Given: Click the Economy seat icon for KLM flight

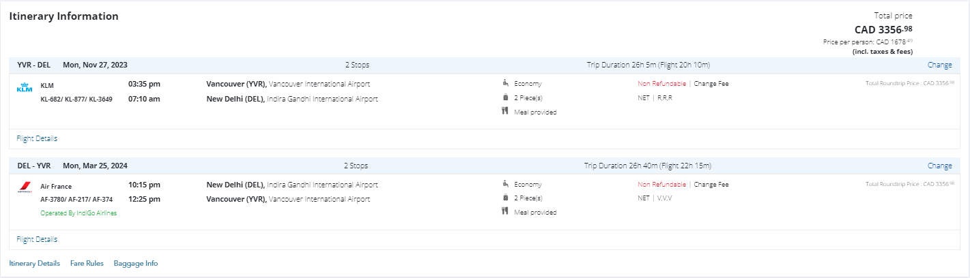Looking at the screenshot, I should pos(505,84).
